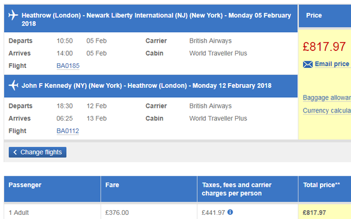Open flight BA0112 details link
This screenshot has width=351, height=219.
[68, 131]
